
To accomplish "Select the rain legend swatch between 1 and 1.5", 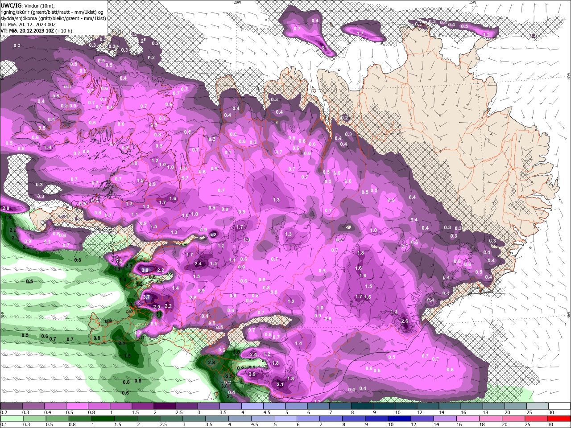I will tap(103, 419).
